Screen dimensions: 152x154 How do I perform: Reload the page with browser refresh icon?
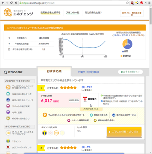click(12, 3)
